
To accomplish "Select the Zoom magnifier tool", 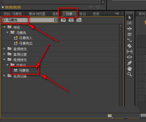I will pyautogui.click(x=130, y=74).
